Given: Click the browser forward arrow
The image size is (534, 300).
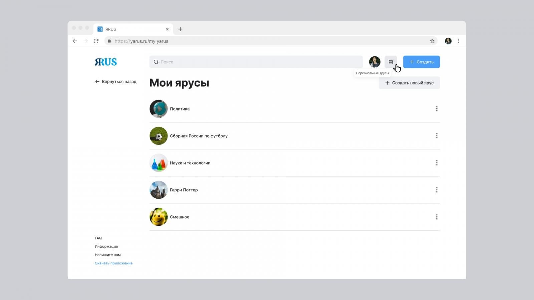Looking at the screenshot, I should point(85,41).
